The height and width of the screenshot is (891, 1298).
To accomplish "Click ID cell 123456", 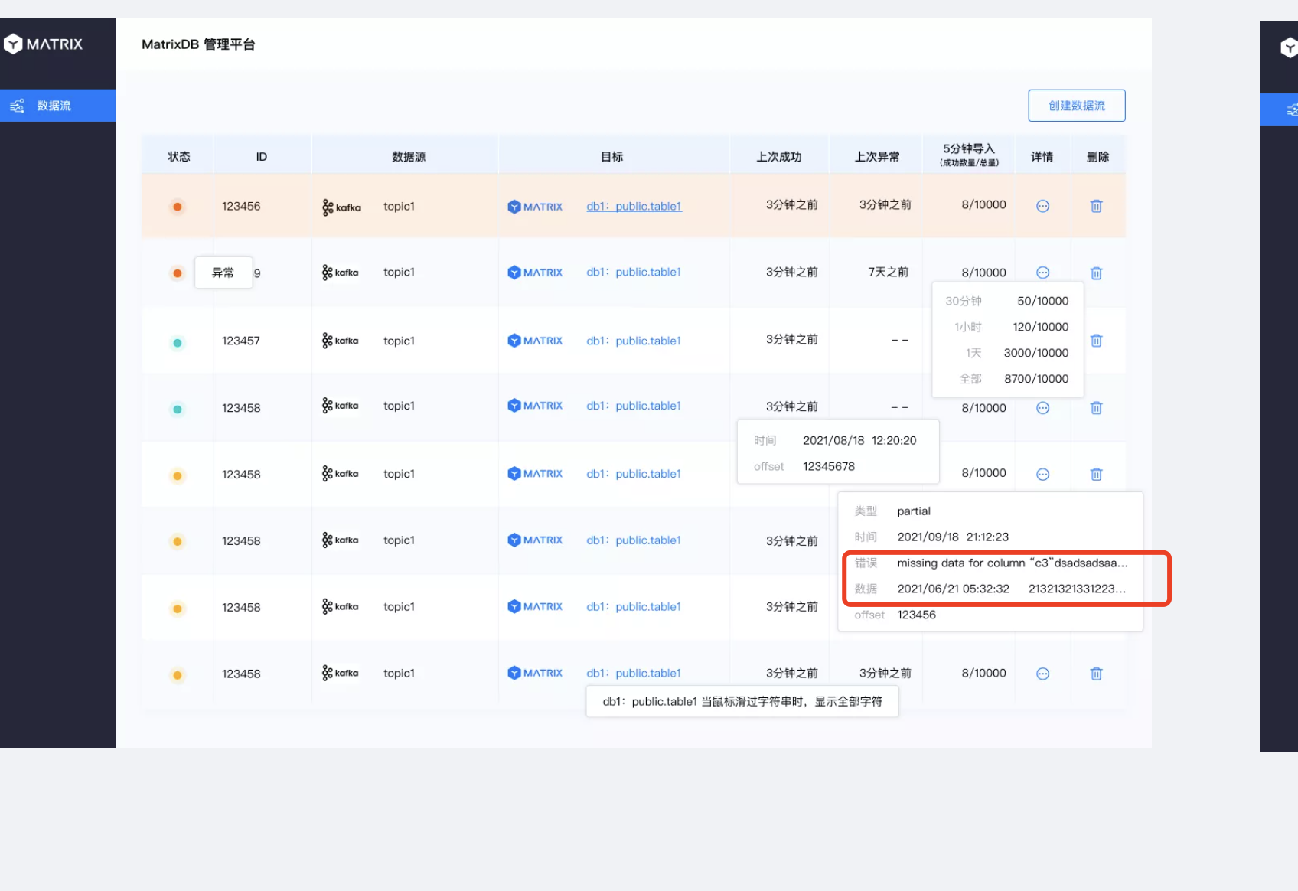I will click(x=241, y=206).
